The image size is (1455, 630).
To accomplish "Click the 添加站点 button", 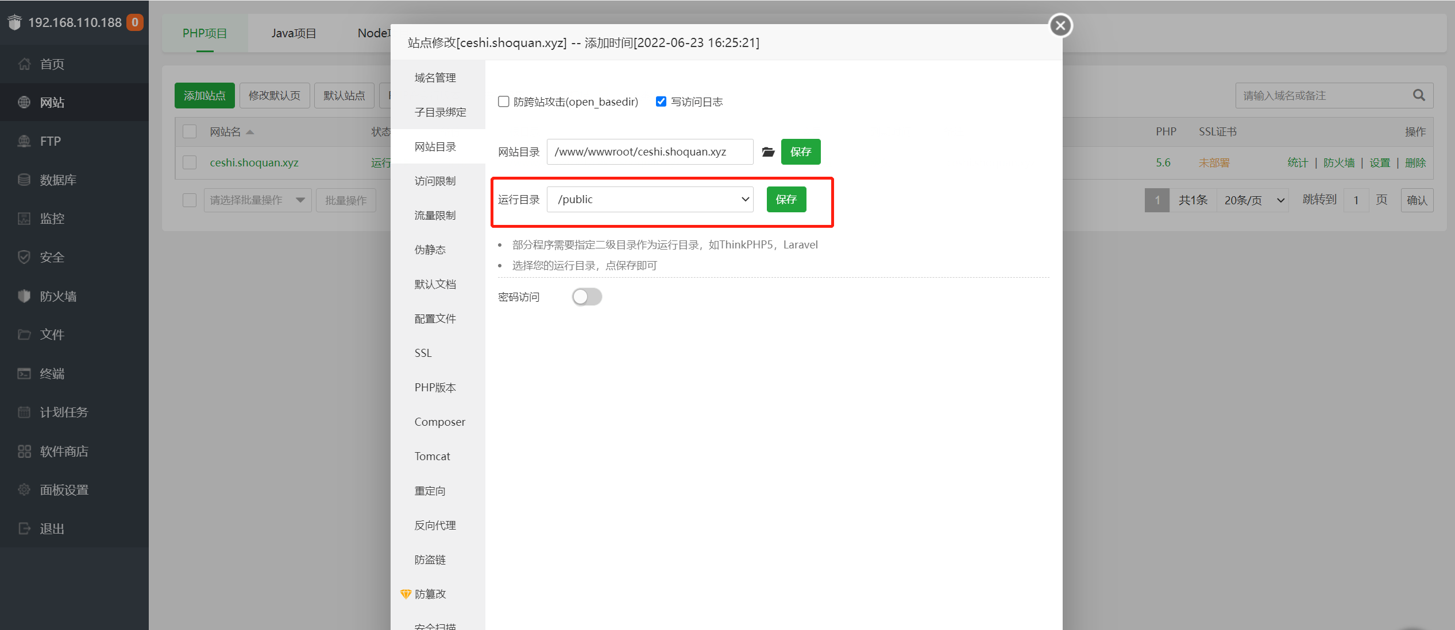I will [x=204, y=95].
